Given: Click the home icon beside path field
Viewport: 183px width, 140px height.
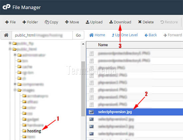Looking at the screenshot, I should (6, 35).
